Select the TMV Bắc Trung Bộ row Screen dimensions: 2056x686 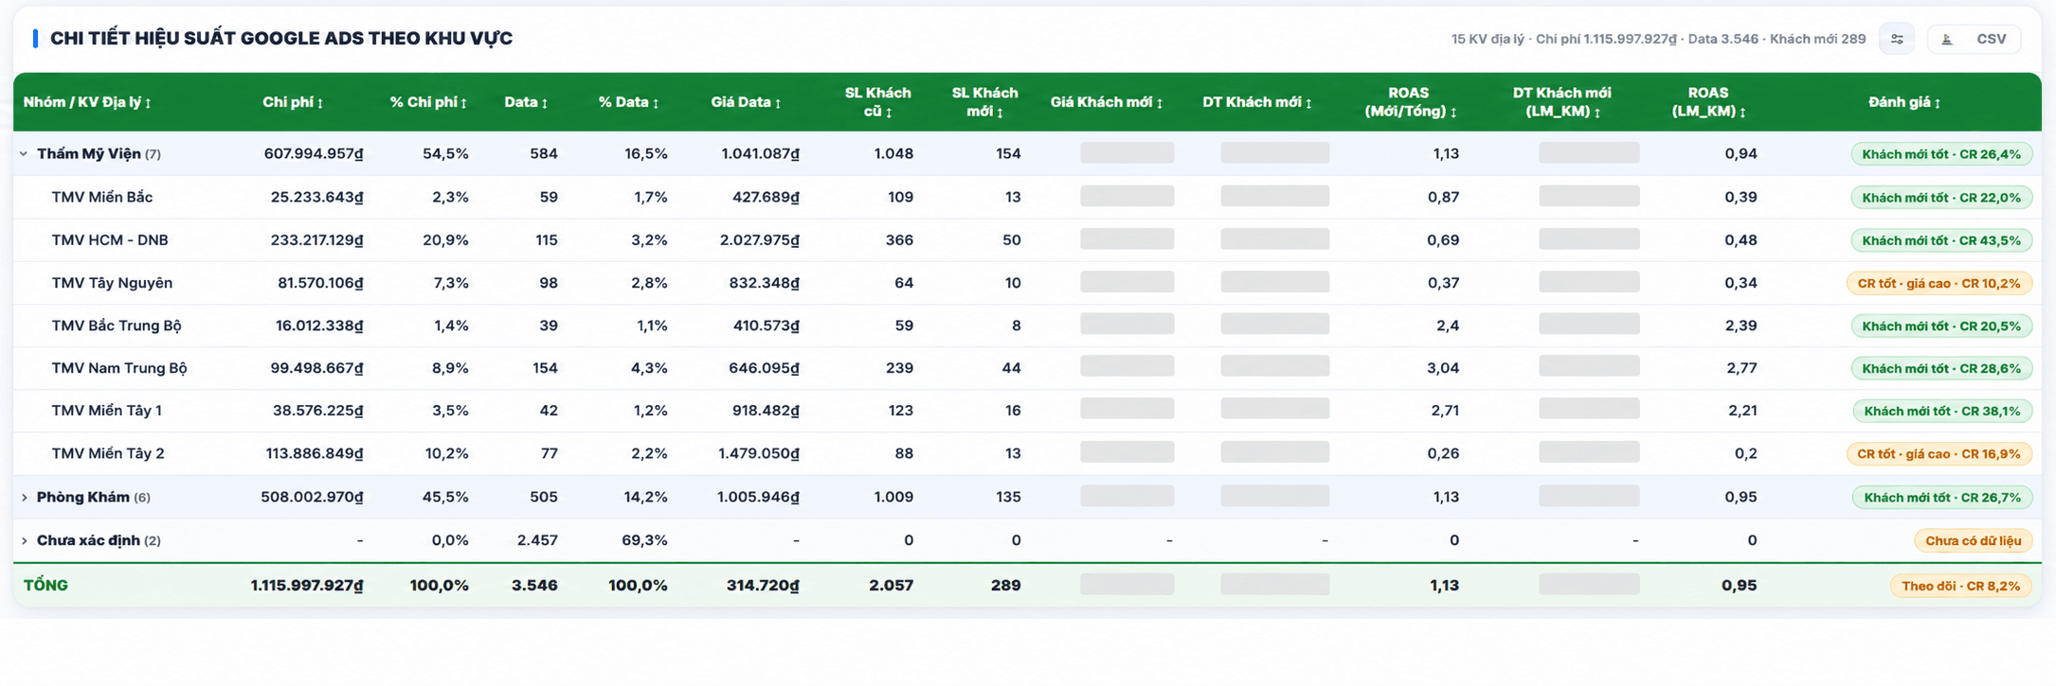tap(1027, 325)
